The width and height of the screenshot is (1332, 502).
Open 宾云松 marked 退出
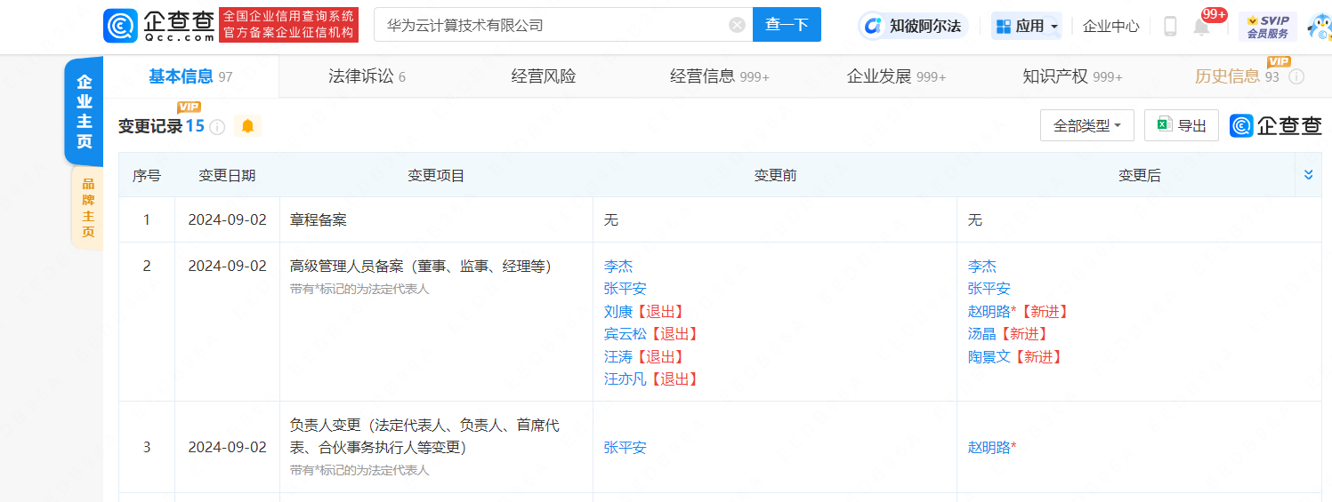click(x=625, y=334)
